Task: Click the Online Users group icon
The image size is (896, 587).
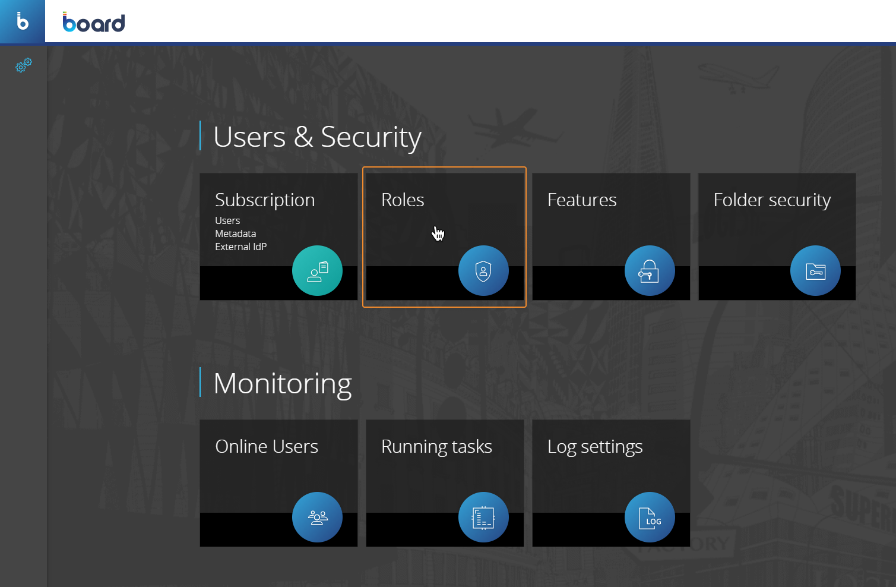Action: (x=317, y=517)
